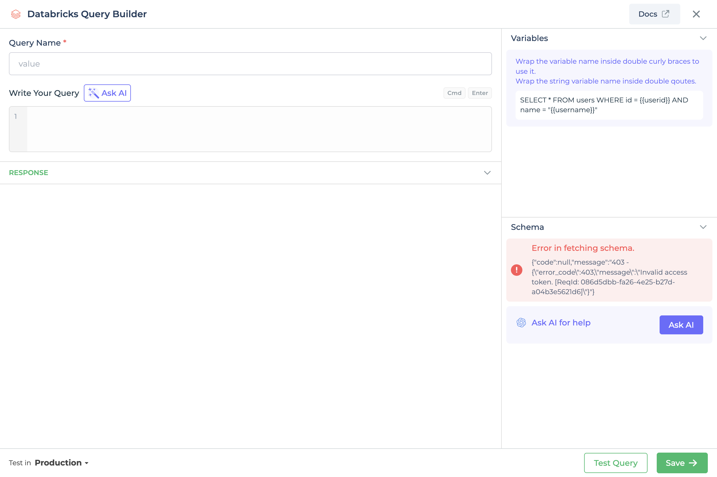This screenshot has width=717, height=477.
Task: Open the Production environment dropdown
Action: (x=61, y=463)
